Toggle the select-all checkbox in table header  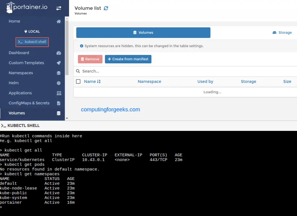78,81
